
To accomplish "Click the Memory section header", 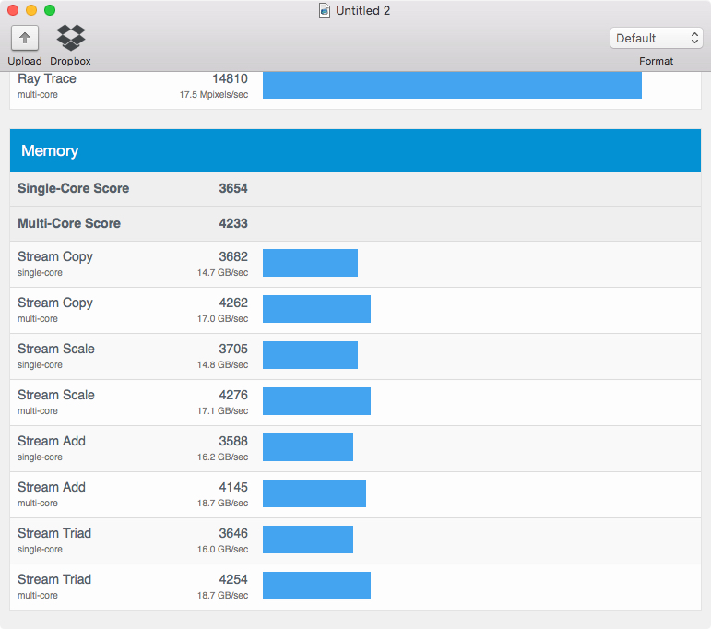I will pyautogui.click(x=356, y=150).
